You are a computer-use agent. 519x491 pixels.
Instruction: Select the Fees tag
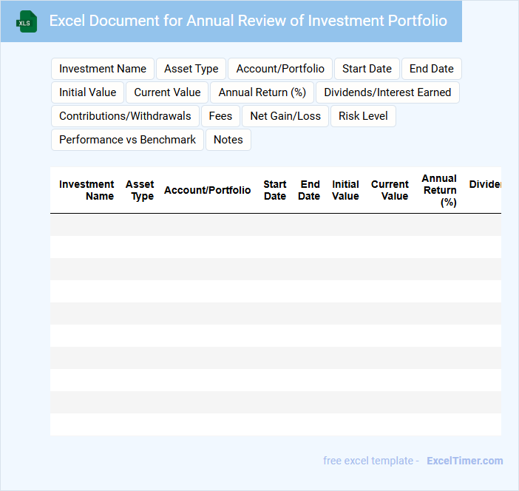[x=220, y=116]
